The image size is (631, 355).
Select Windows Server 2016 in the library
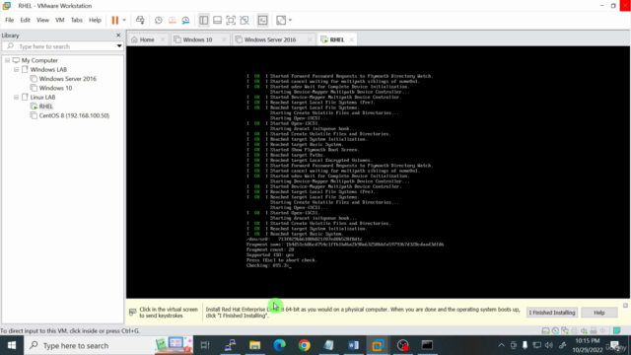68,79
